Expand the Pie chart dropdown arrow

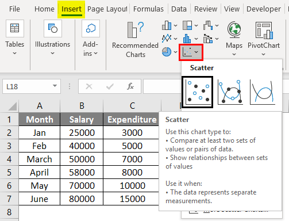tap(175, 52)
